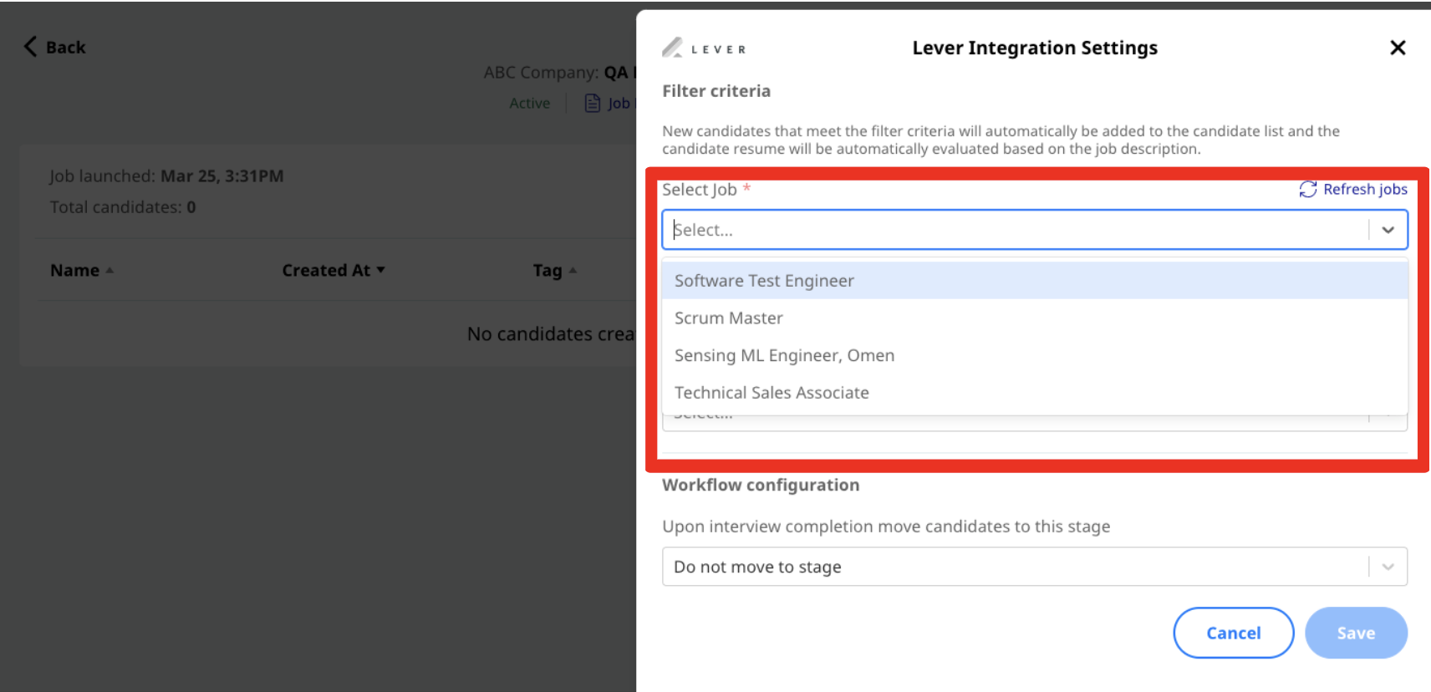Image resolution: width=1431 pixels, height=692 pixels.
Task: Close the Lever Integration Settings panel
Action: (1398, 48)
